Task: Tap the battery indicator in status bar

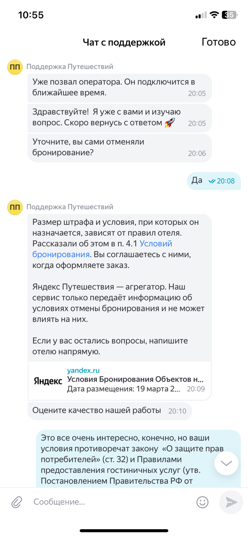Action: point(229,15)
